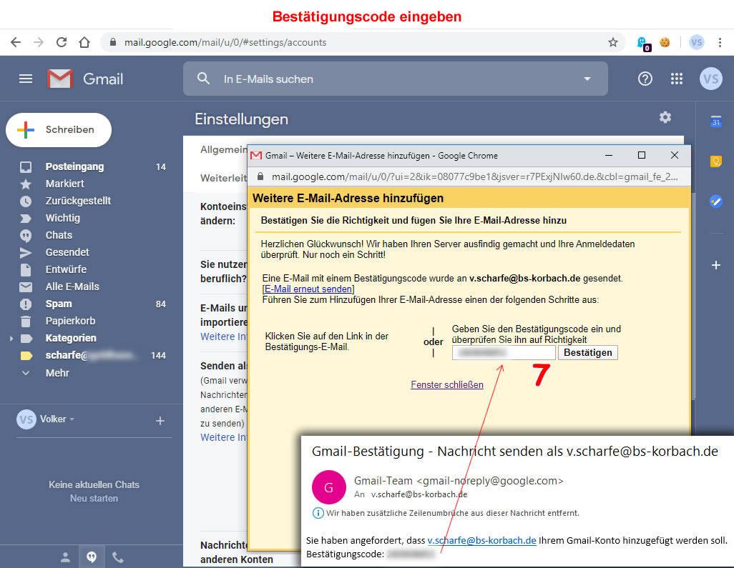Image resolution: width=734 pixels, height=568 pixels.
Task: Click the Bestätigen button
Action: pos(588,352)
